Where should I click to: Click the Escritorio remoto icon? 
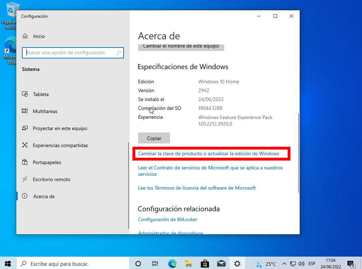tap(25, 179)
